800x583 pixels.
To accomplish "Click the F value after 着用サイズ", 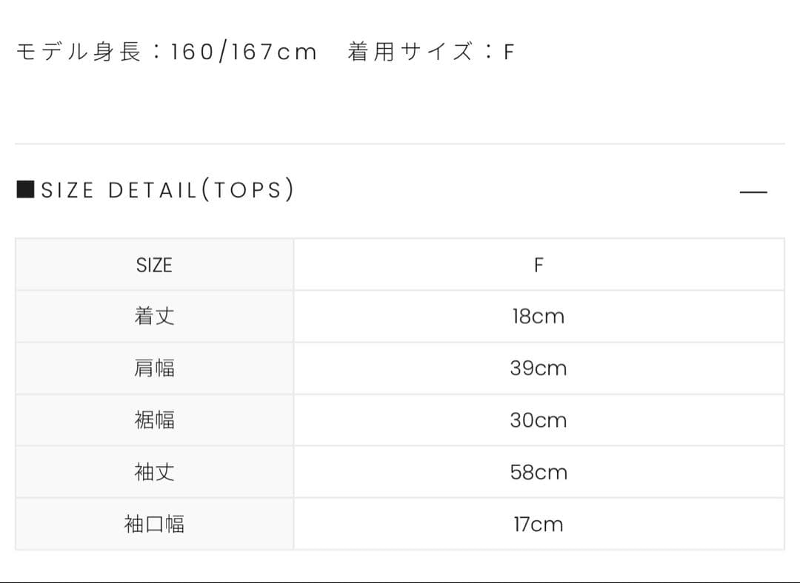I will pyautogui.click(x=508, y=53).
